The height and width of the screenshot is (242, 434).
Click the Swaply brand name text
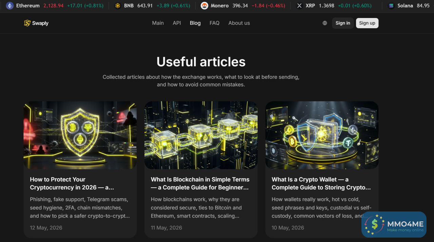(40, 23)
